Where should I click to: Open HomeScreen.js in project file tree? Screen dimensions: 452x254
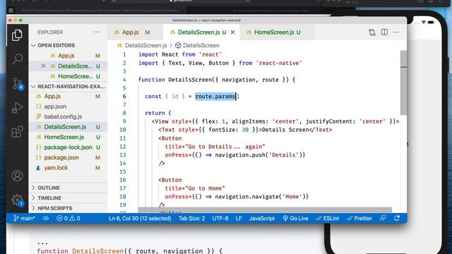68,137
